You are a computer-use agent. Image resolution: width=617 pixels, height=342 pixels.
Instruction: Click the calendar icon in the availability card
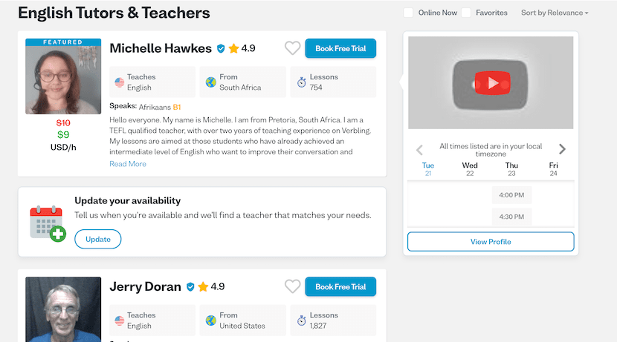[48, 223]
